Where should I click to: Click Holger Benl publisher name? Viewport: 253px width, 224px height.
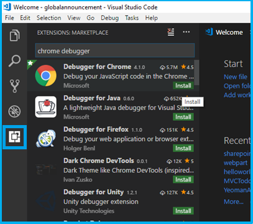pos(79,148)
